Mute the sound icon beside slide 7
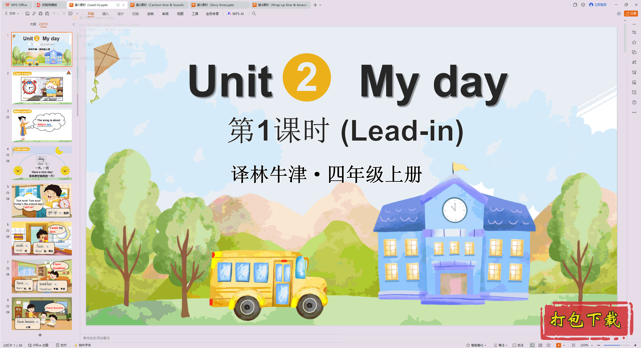 point(8,274)
